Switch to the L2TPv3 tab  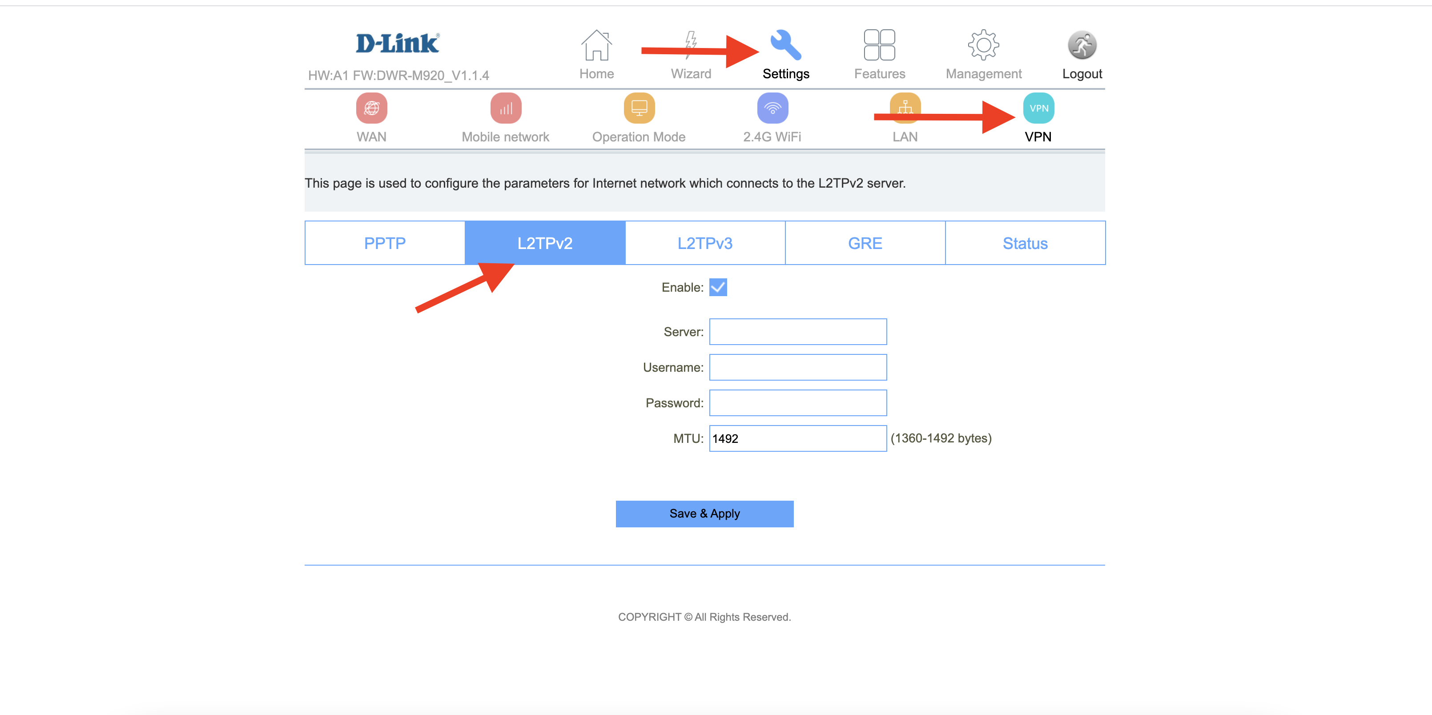[x=705, y=243]
